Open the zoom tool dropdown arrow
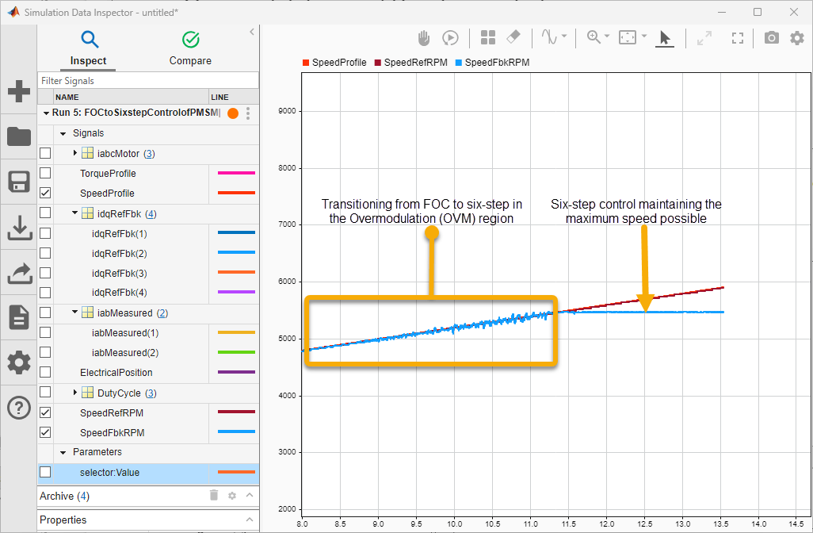 click(x=607, y=36)
